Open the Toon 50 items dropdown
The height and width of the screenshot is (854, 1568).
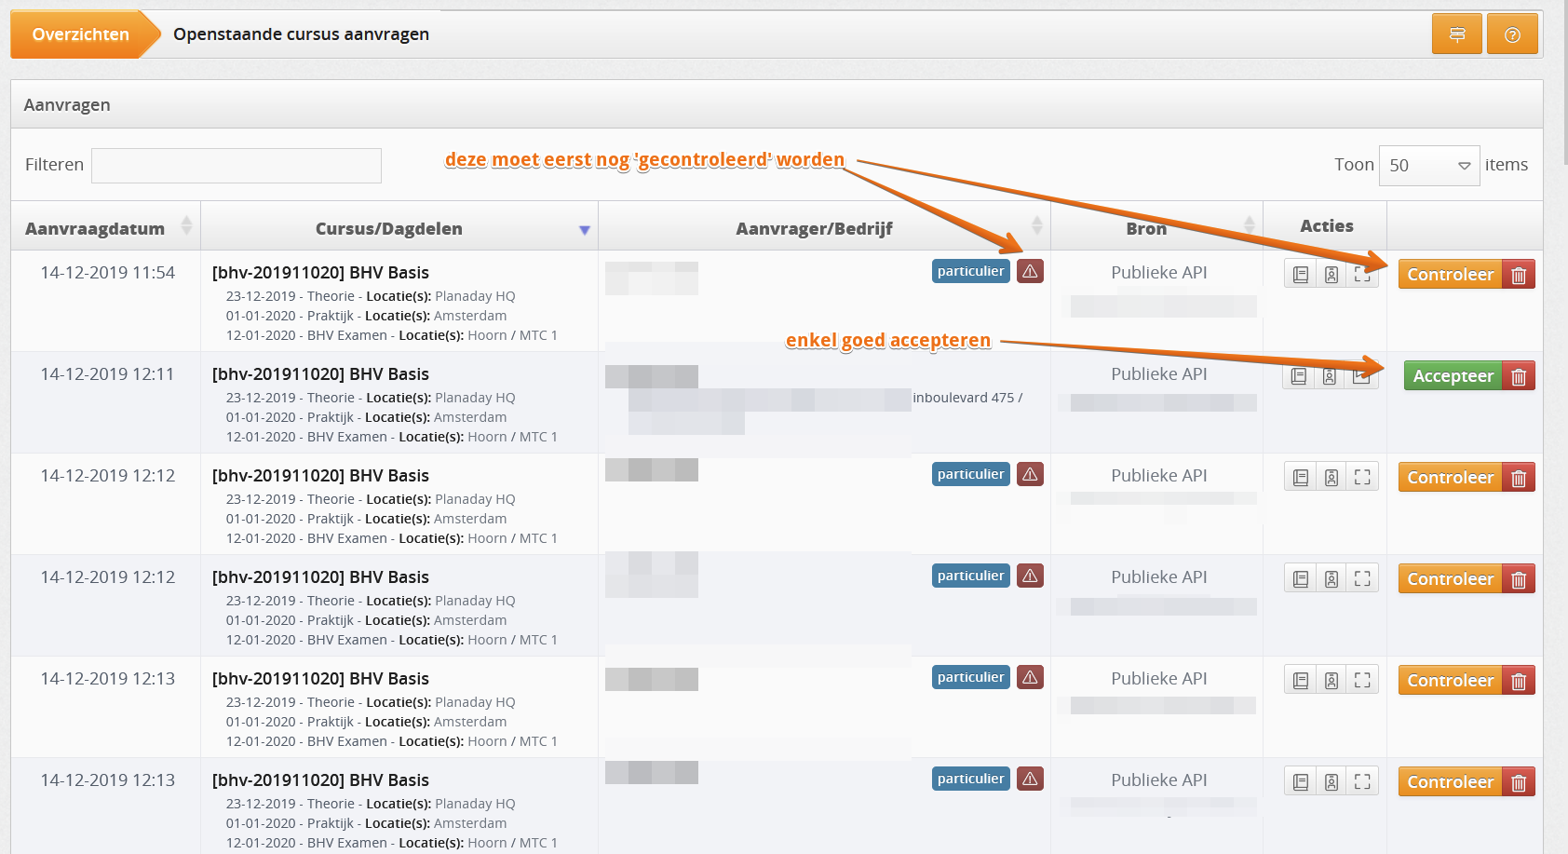click(1429, 165)
